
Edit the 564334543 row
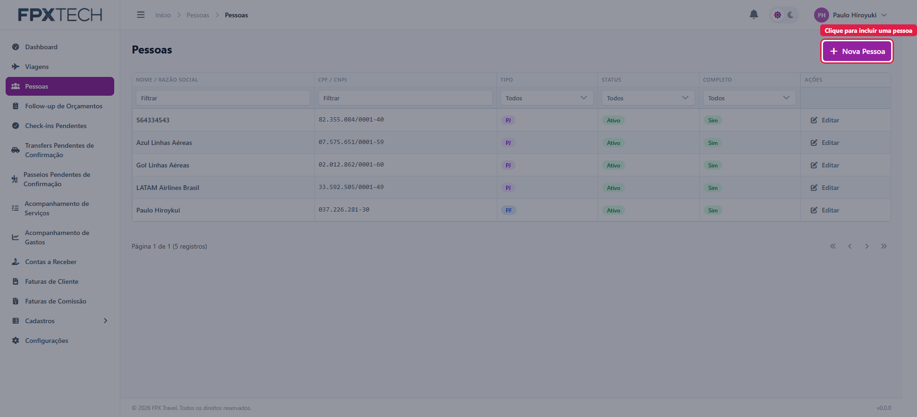[x=825, y=120]
